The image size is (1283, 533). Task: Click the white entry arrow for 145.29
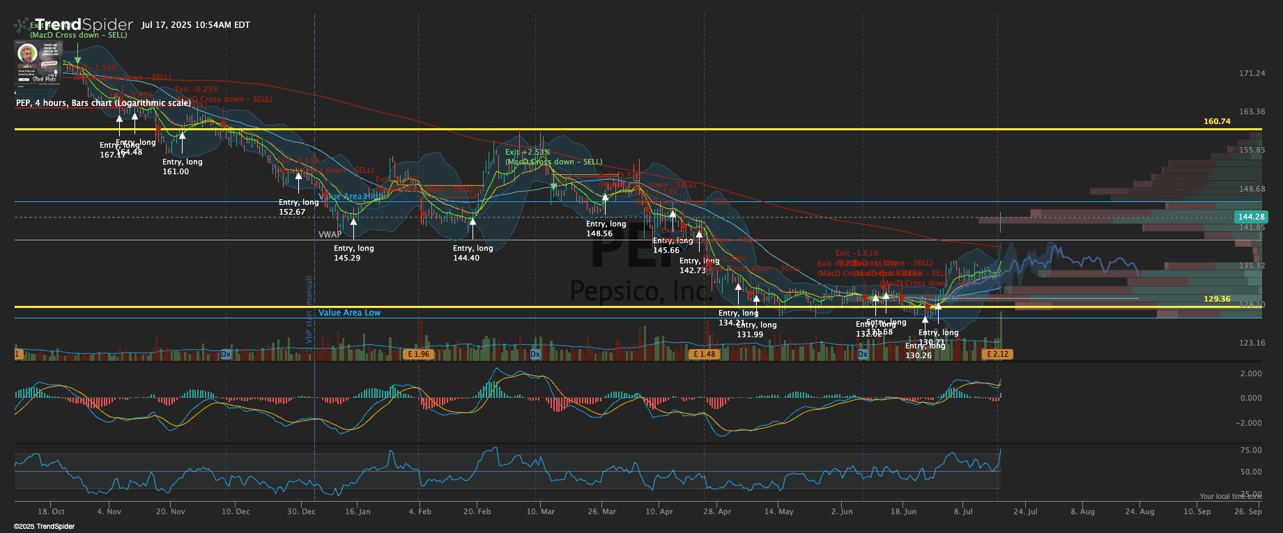tap(353, 228)
